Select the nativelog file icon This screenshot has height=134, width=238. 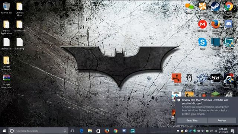20,44
